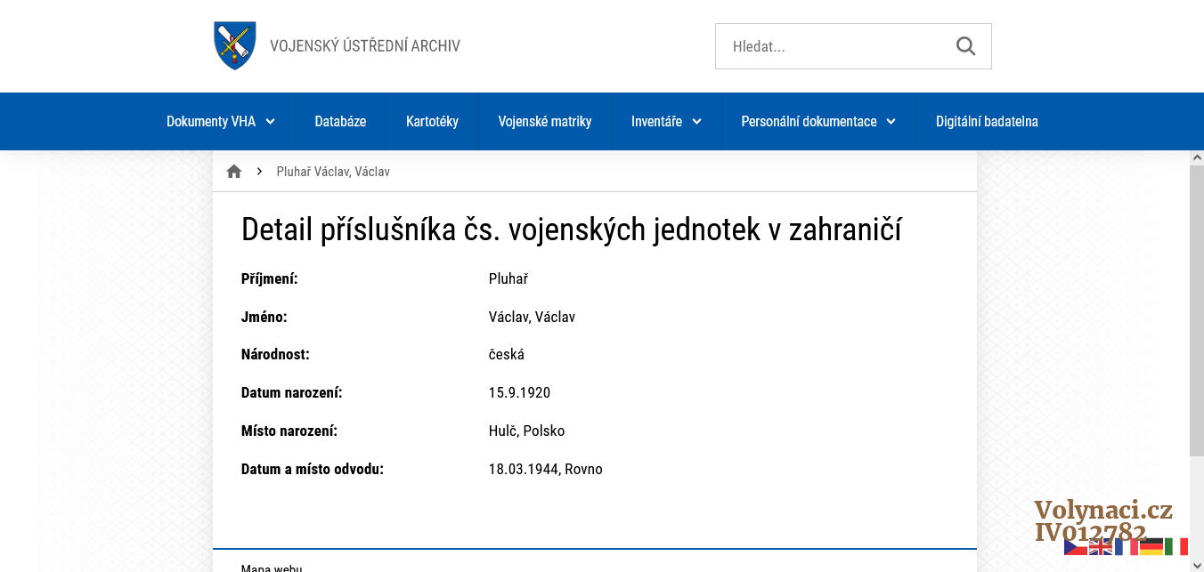Open the Kartotéky menu item
1204x572 pixels.
[x=432, y=122]
